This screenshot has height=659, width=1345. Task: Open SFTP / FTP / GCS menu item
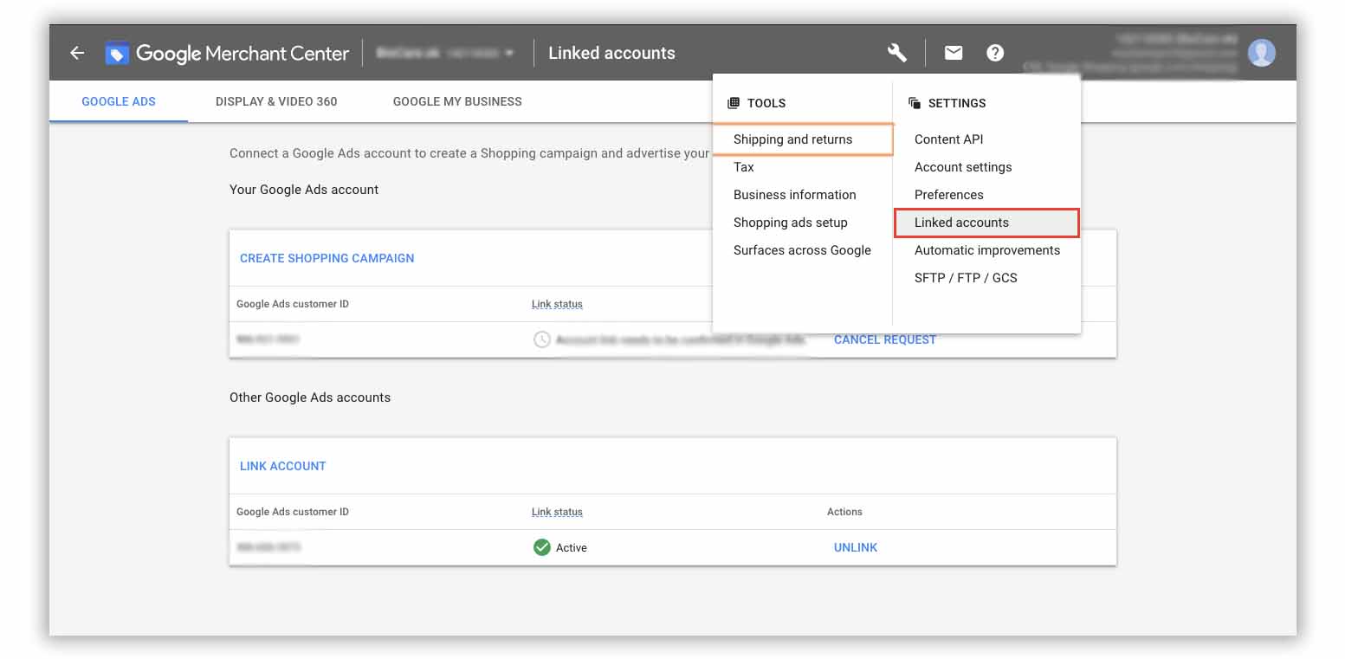pos(966,278)
